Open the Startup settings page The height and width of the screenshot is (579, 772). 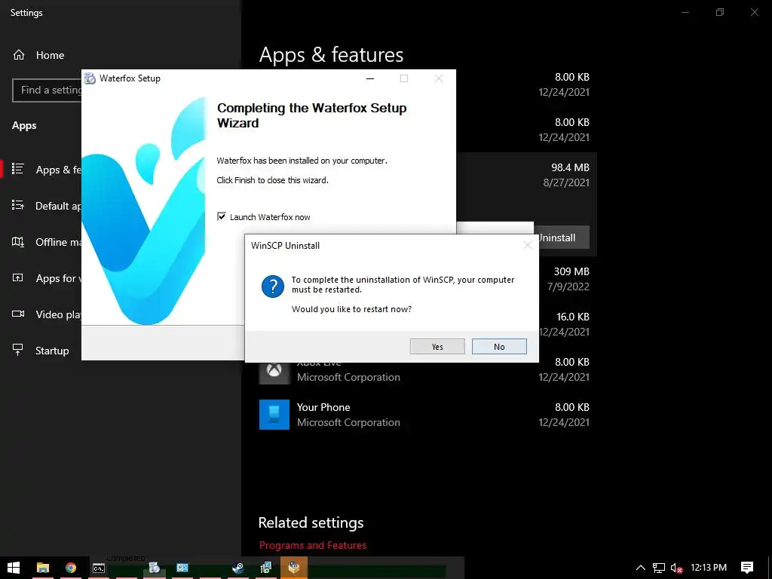(x=42, y=351)
